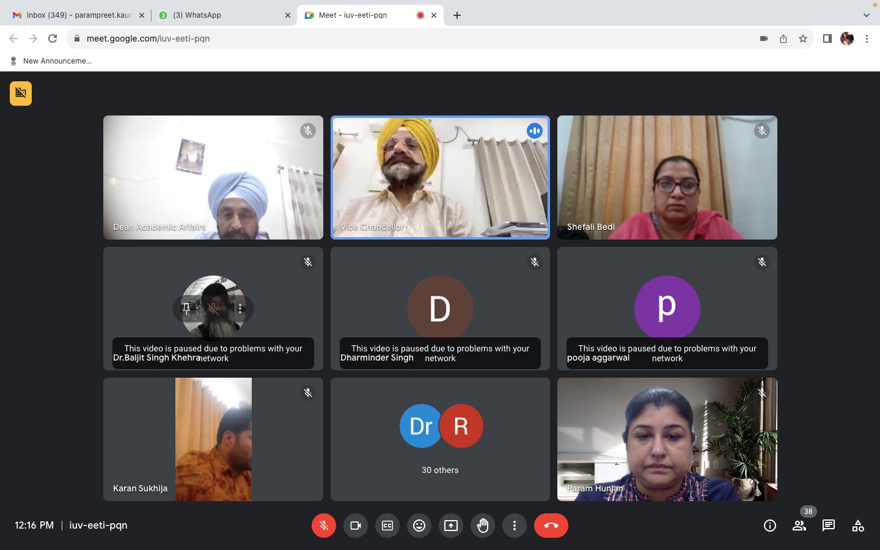Unmute the microphone in Meet controls
The height and width of the screenshot is (550, 880).
pos(324,526)
